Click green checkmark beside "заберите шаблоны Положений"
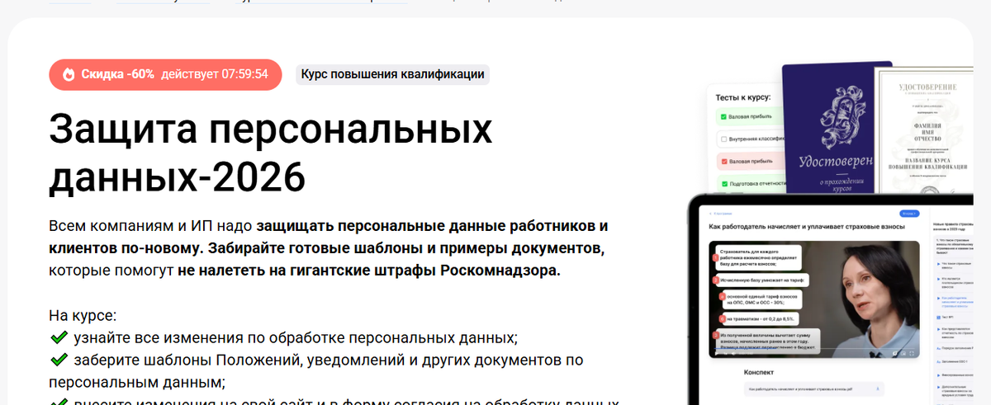Viewport: 991px width, 405px height. tap(58, 360)
